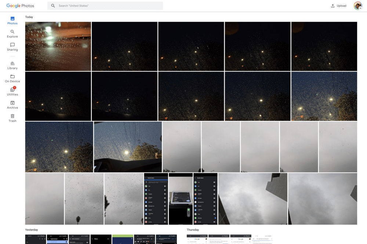The width and height of the screenshot is (367, 244).
Task: Open the palm tree rainy window photo
Action: click(x=84, y=199)
